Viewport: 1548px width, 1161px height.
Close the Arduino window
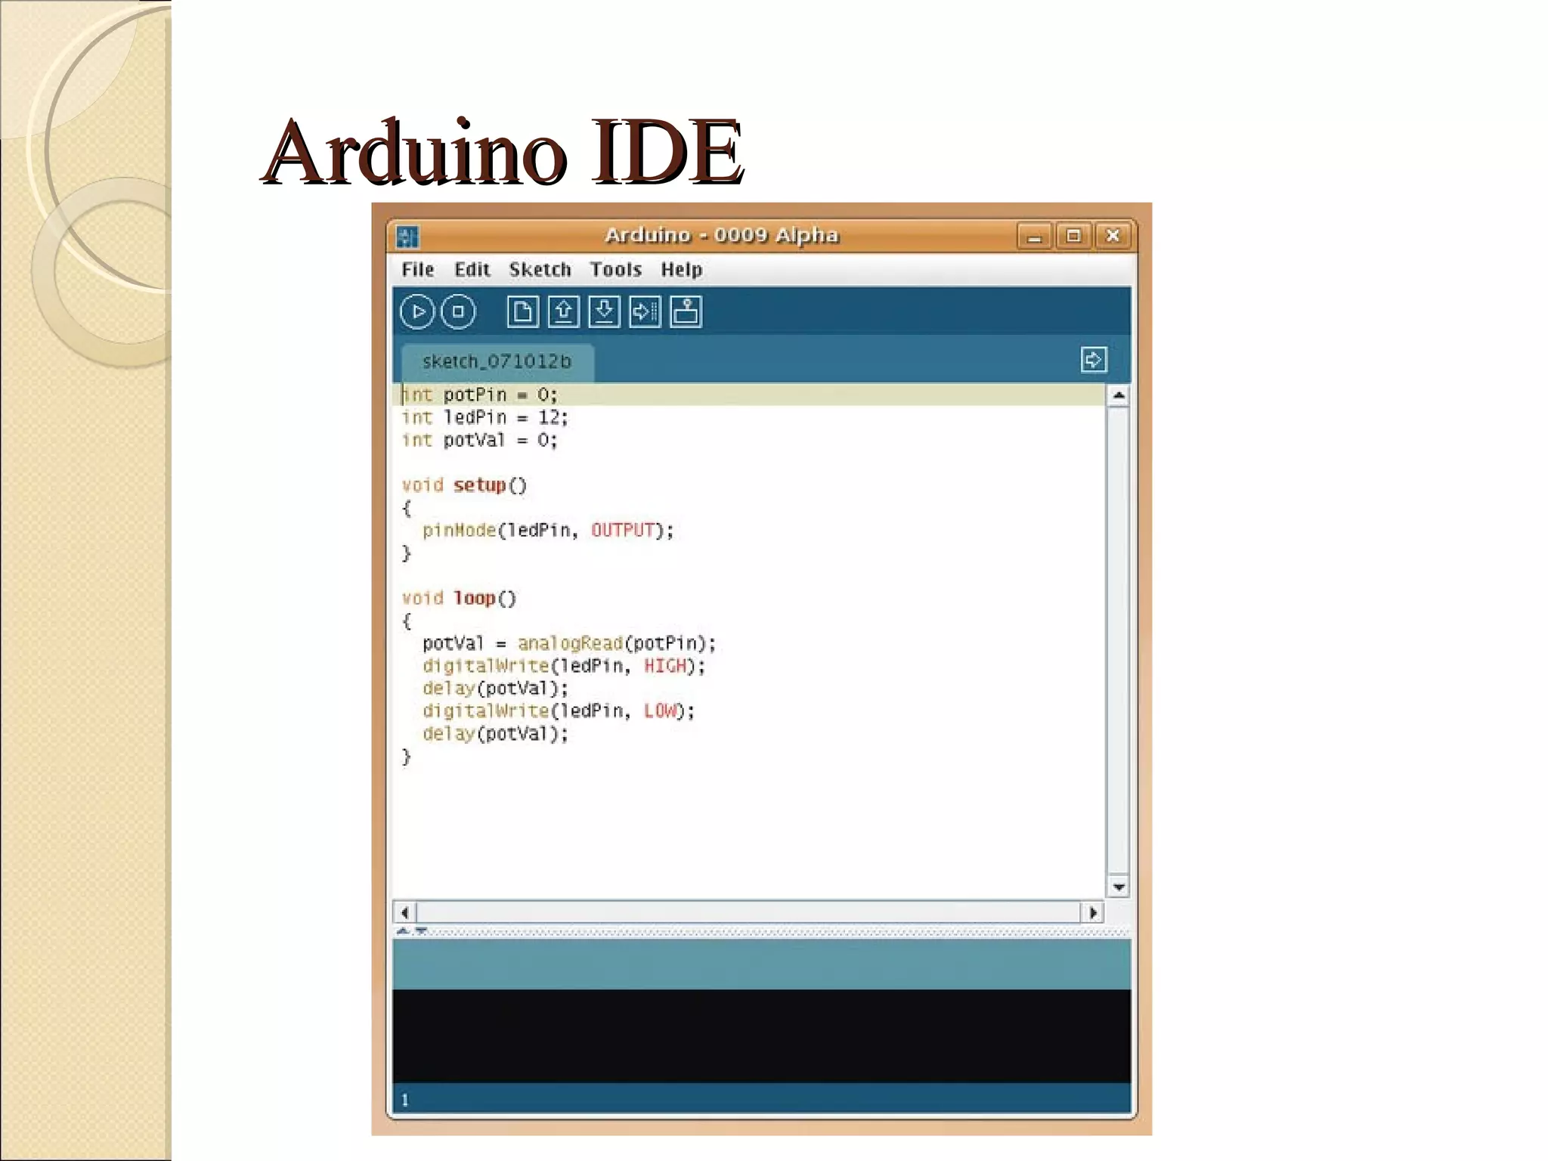point(1113,236)
